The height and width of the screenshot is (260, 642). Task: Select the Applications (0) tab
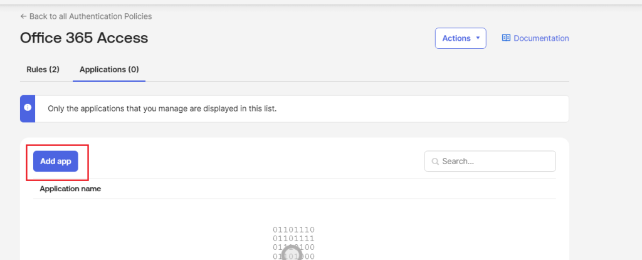[109, 70]
